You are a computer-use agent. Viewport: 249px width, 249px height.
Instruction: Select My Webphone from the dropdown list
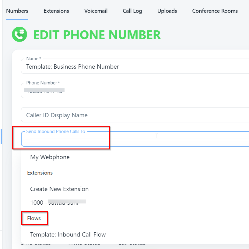pos(50,157)
